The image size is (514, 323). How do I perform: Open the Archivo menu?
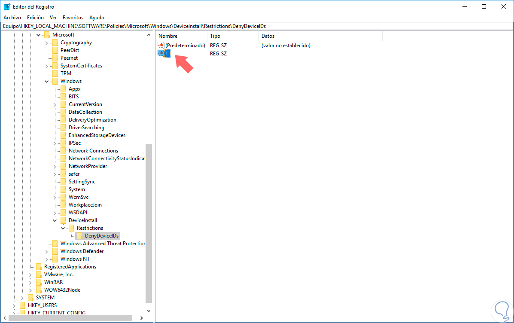tap(12, 18)
